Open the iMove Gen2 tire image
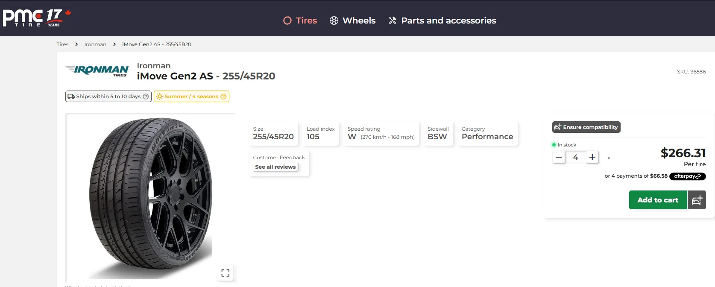Viewport: 715px width, 287px height. (150, 198)
